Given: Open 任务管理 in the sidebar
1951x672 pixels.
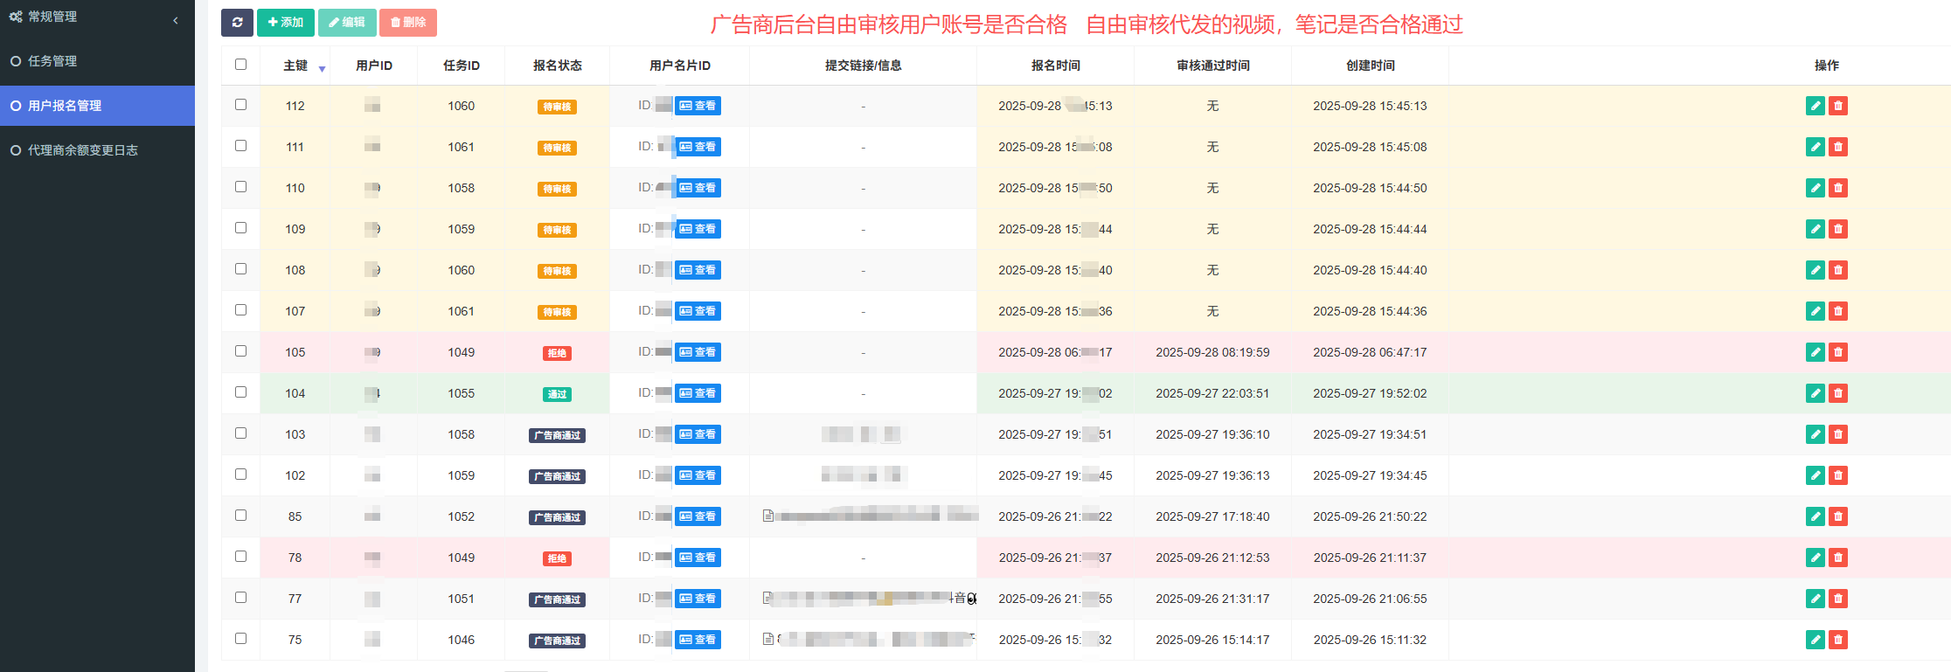Looking at the screenshot, I should point(52,61).
